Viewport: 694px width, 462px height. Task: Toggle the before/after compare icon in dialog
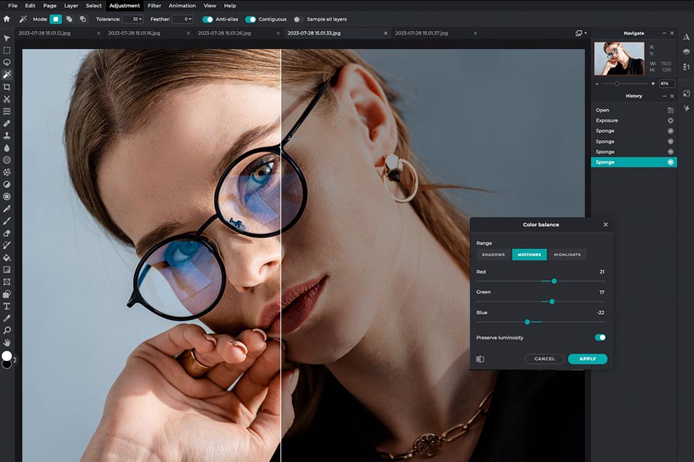click(x=480, y=359)
